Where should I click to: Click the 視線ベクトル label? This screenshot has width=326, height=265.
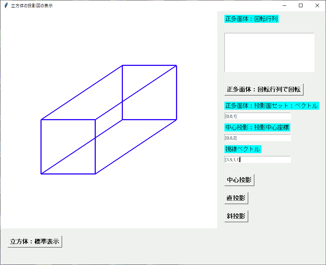tap(243, 149)
